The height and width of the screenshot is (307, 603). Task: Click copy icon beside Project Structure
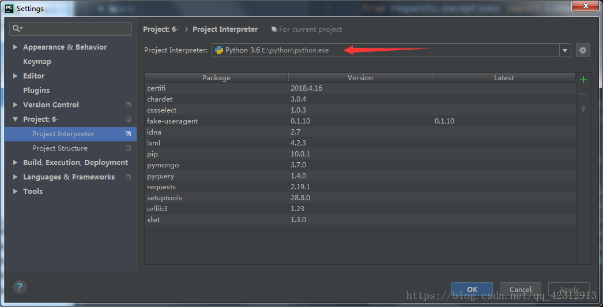click(128, 148)
